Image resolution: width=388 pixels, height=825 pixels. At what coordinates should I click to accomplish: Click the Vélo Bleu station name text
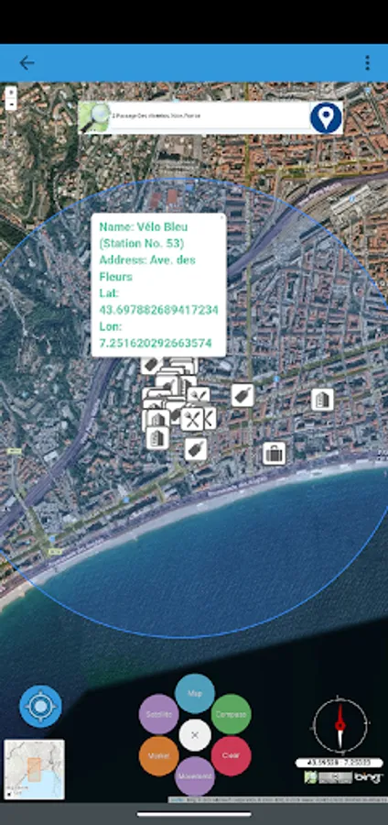click(x=142, y=236)
